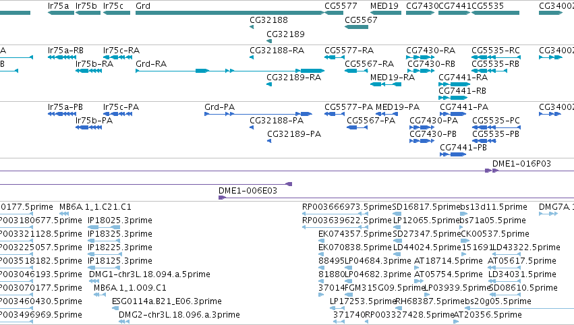The height and width of the screenshot is (325, 574).
Task: Click the DMG2-chr3L.18.096.a.3prime EST
Action: pos(124,322)
